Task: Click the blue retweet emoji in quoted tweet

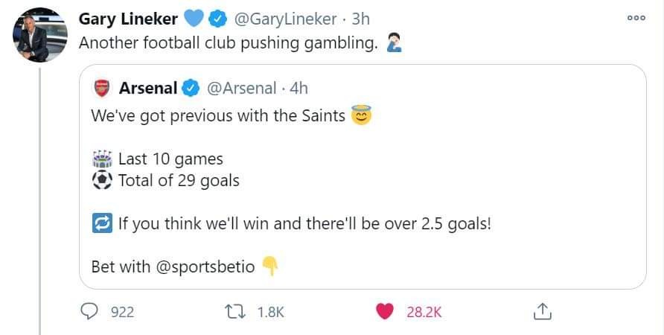Action: [x=102, y=223]
